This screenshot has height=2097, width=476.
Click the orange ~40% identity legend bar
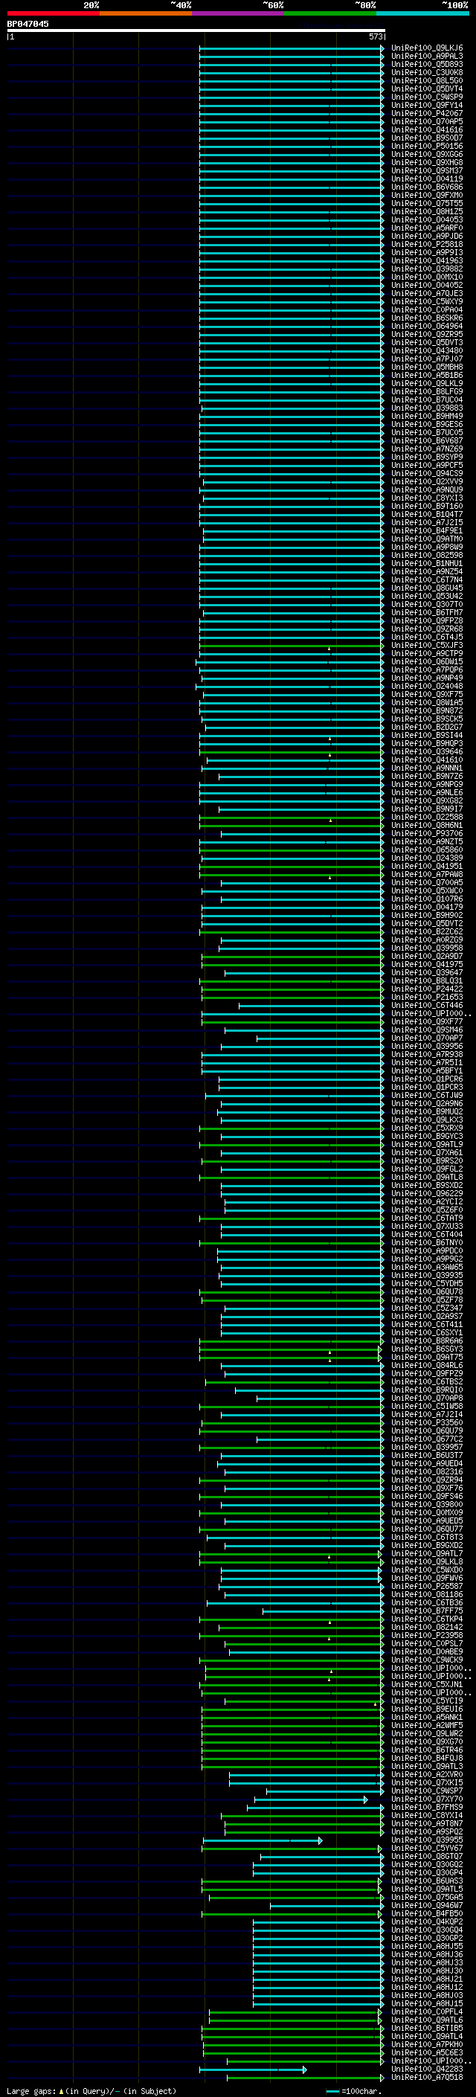point(146,14)
